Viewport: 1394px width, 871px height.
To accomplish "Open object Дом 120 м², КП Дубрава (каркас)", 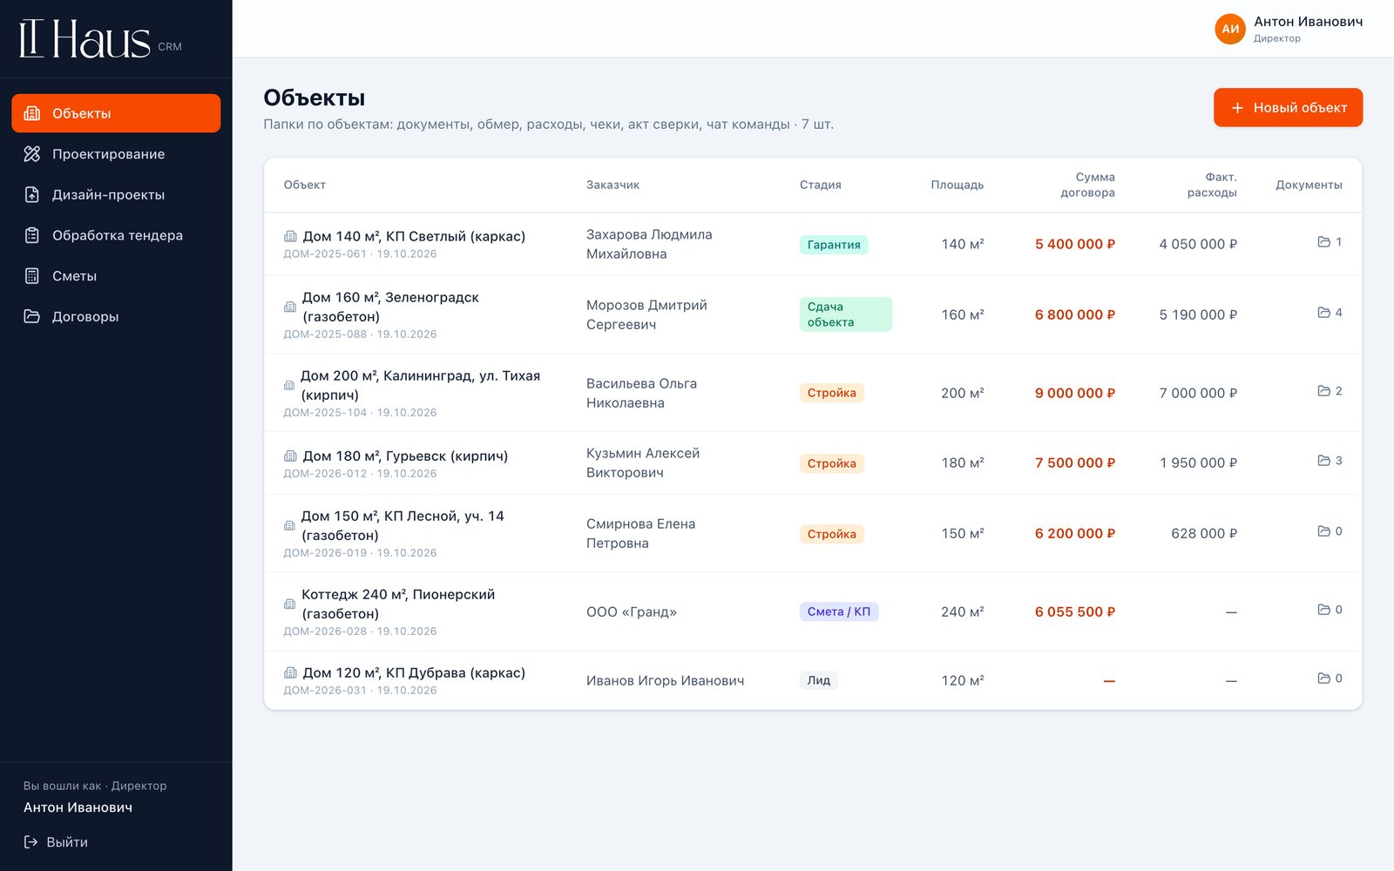I will [414, 673].
